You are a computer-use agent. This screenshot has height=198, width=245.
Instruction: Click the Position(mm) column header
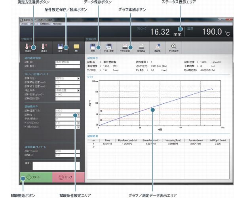pos(196,140)
